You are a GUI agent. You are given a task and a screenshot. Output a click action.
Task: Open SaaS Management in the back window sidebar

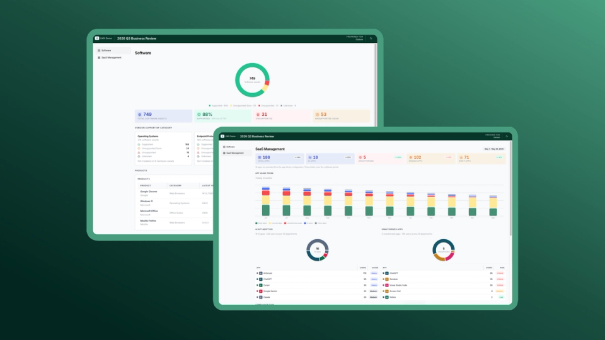coord(113,57)
